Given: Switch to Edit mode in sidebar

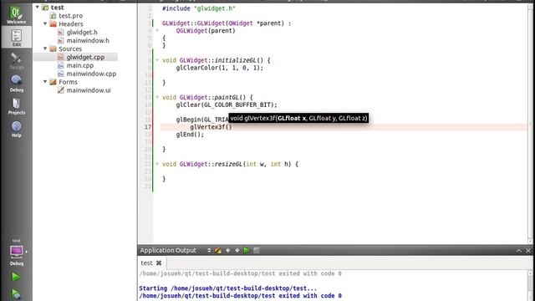Looking at the screenshot, I should pos(16,37).
